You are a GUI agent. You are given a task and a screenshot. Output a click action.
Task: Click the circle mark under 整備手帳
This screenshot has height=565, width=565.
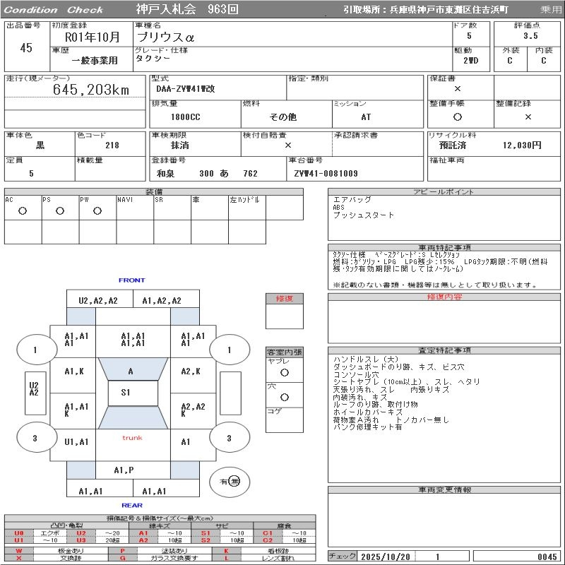pos(458,117)
